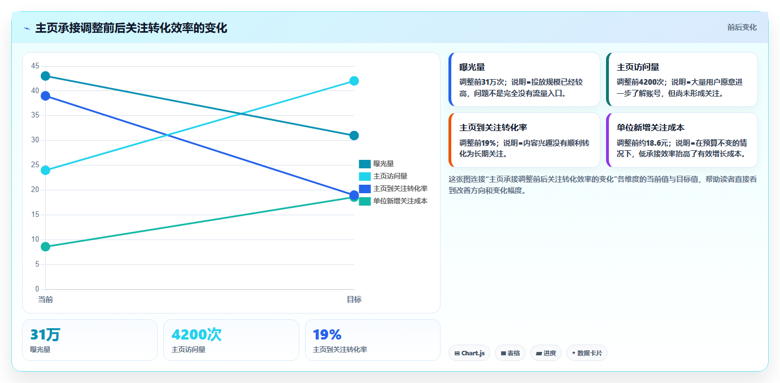Click the 表格 tag chip

(510, 353)
